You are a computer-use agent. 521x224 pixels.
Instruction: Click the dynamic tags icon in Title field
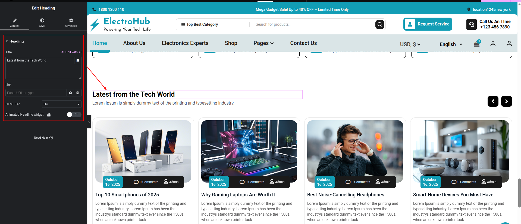(78, 61)
